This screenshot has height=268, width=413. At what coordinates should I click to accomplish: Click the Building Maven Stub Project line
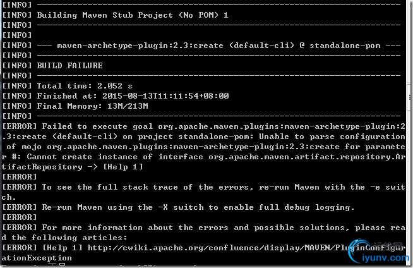[133, 15]
